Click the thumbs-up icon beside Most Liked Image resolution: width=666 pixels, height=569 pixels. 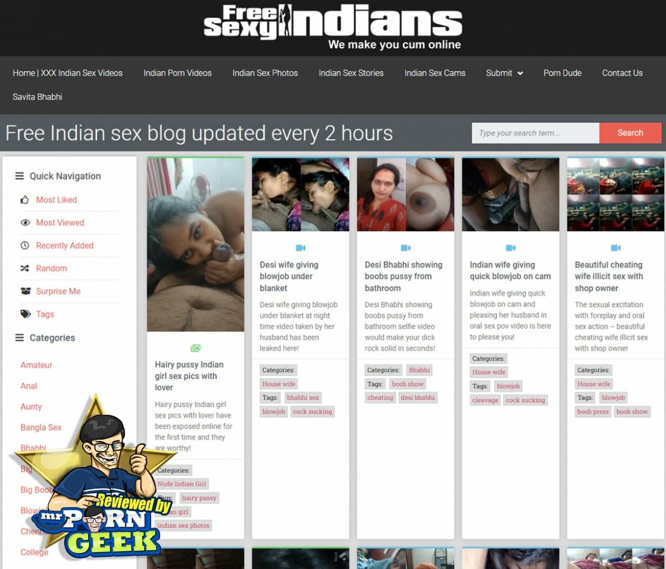tap(25, 200)
